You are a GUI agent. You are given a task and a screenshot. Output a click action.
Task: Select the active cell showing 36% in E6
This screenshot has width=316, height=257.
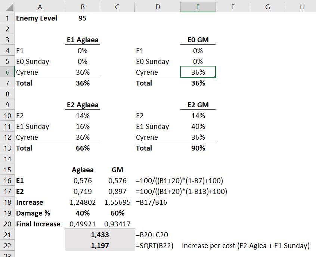(198, 72)
